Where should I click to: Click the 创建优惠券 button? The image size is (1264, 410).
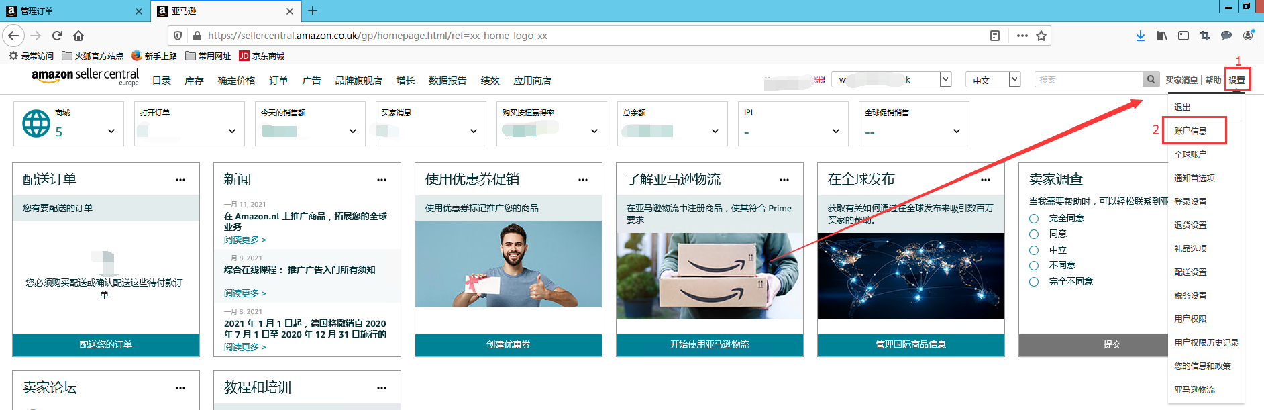[x=508, y=344]
